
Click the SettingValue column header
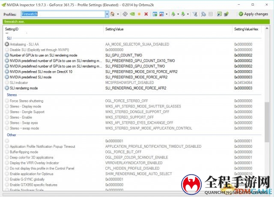click(114, 29)
